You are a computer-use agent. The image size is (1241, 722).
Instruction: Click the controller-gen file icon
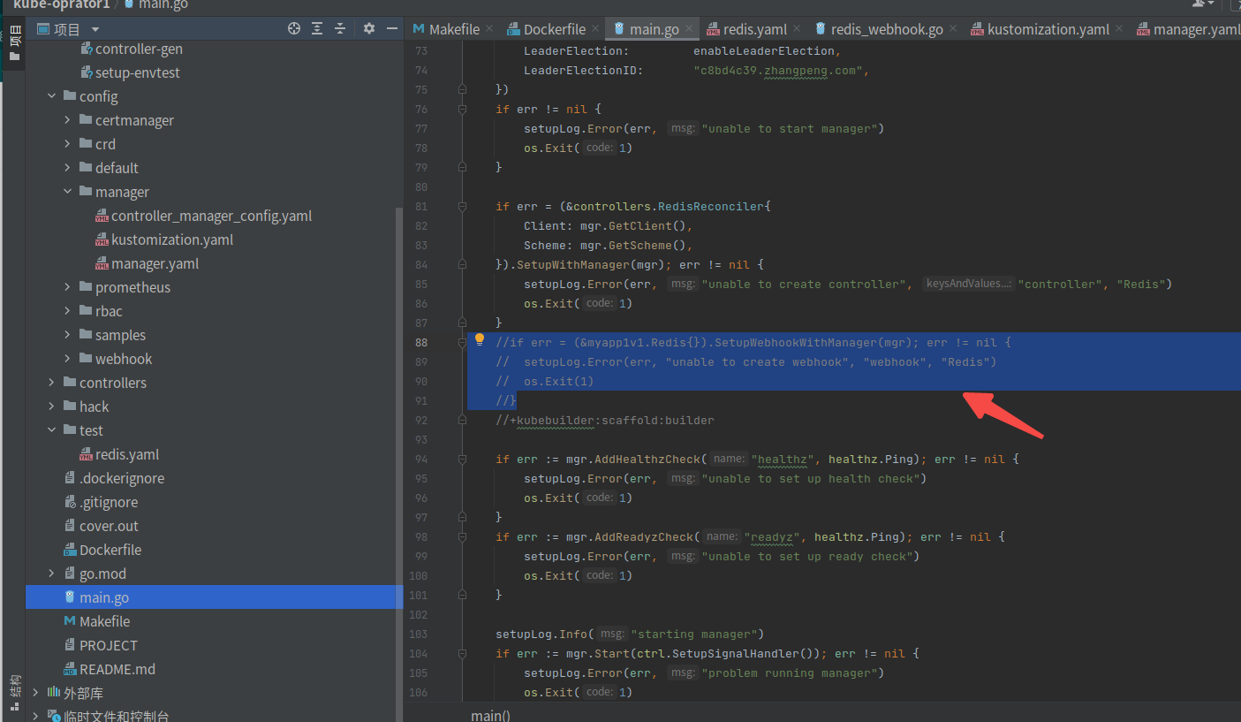pyautogui.click(x=87, y=49)
